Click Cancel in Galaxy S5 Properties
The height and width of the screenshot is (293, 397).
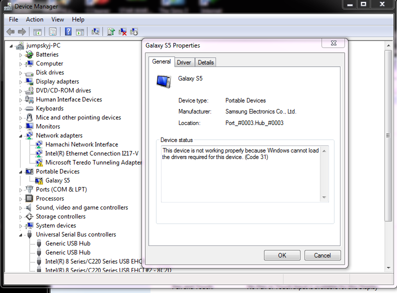tap(322, 255)
